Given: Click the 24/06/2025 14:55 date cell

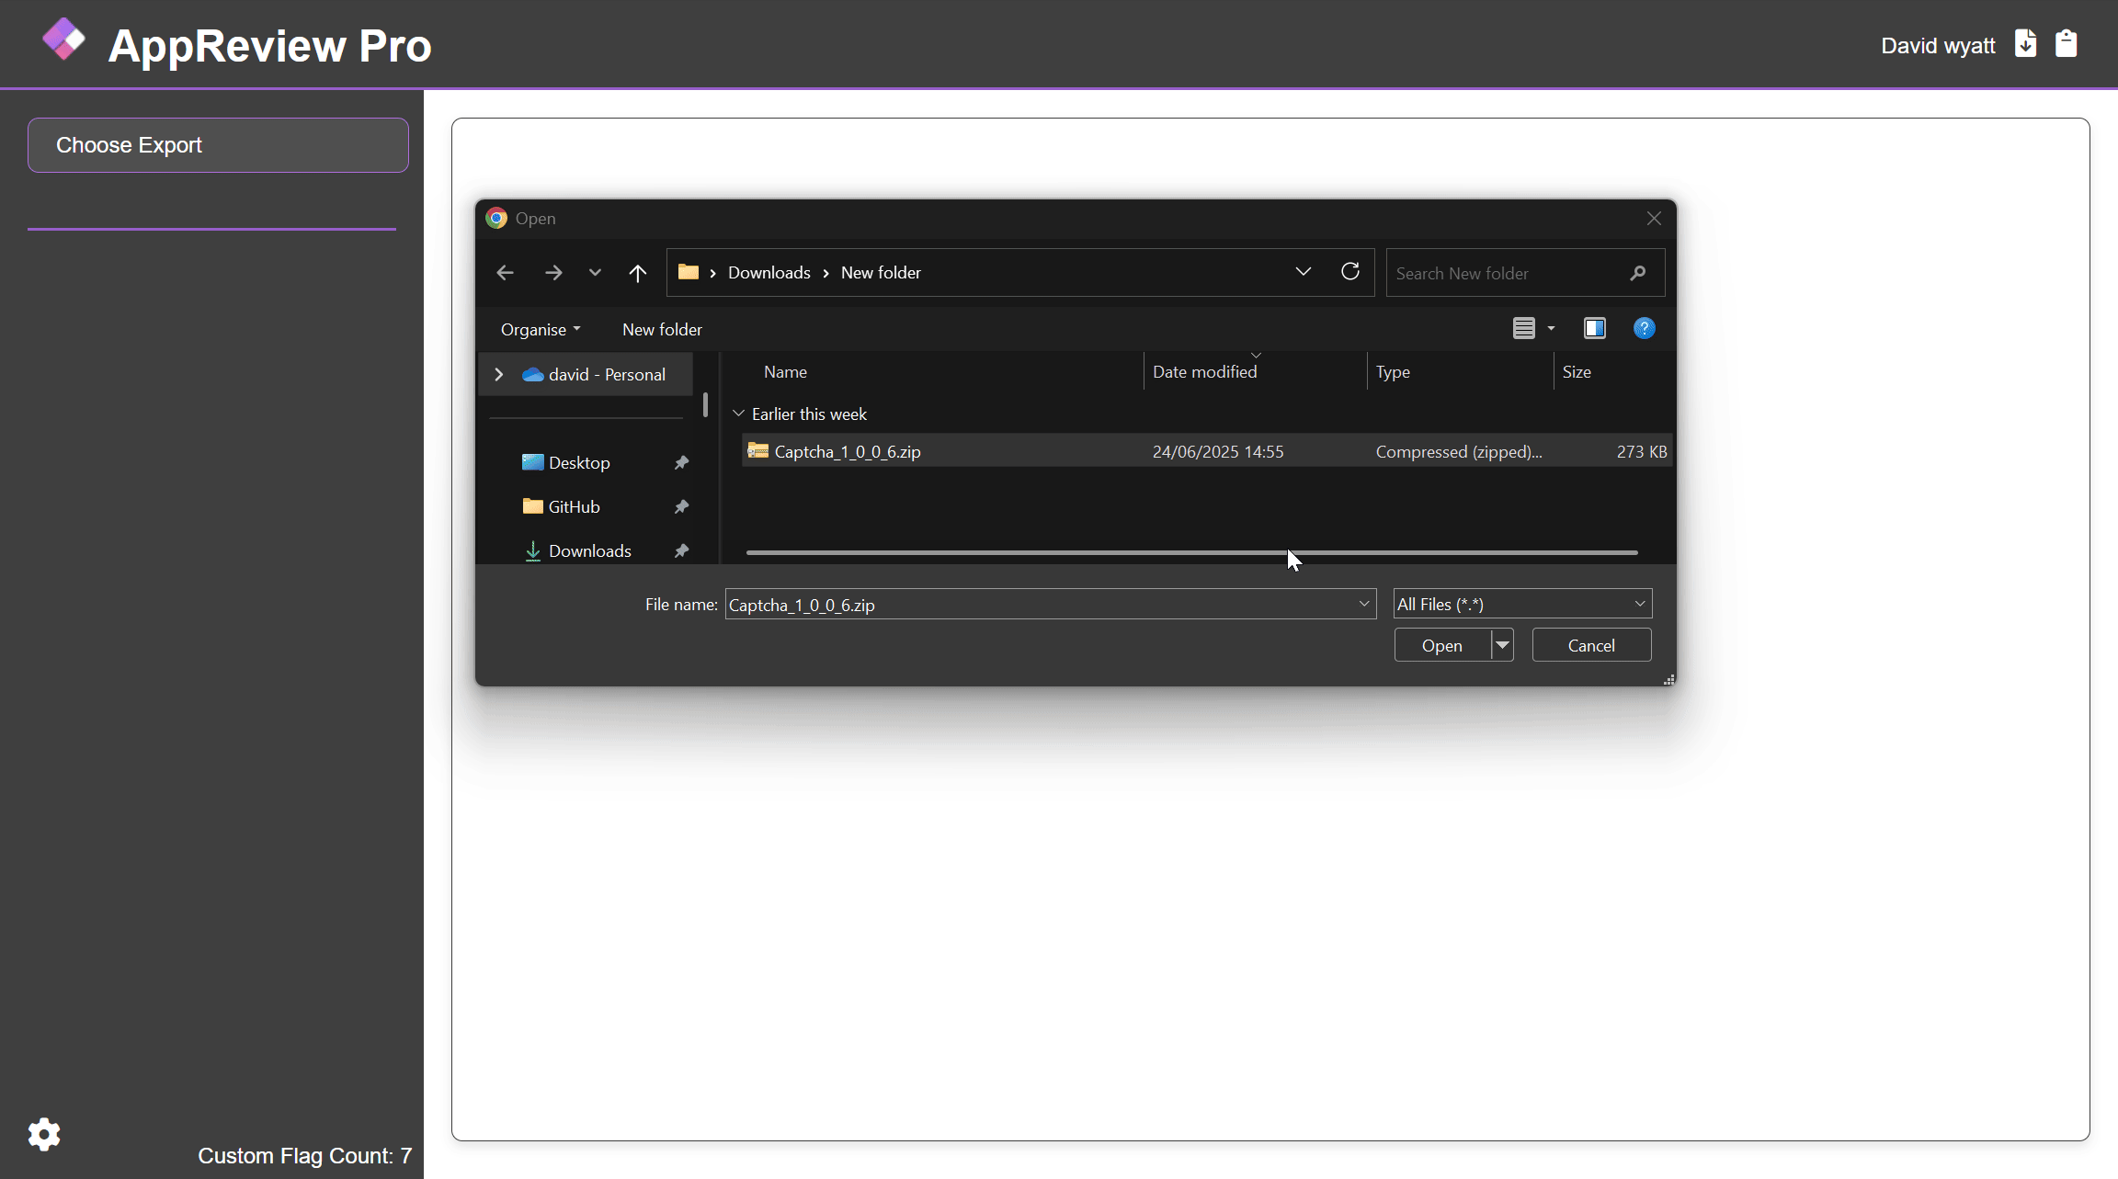Looking at the screenshot, I should [1218, 452].
